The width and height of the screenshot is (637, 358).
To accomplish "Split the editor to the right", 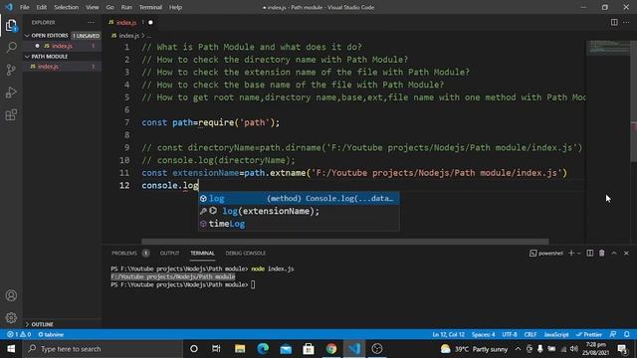I will click(614, 22).
